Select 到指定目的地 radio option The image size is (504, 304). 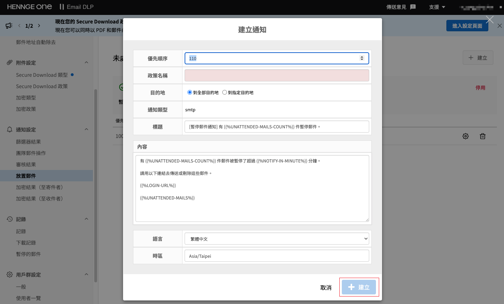(x=224, y=92)
